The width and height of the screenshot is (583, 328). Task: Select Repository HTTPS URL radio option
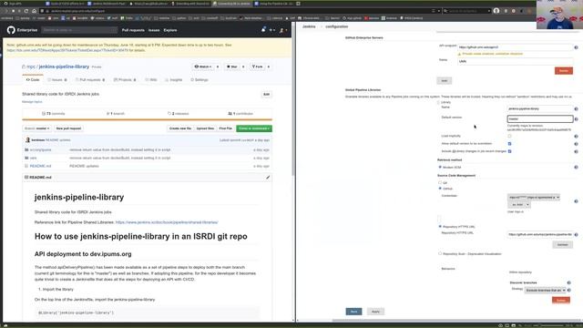440,227
